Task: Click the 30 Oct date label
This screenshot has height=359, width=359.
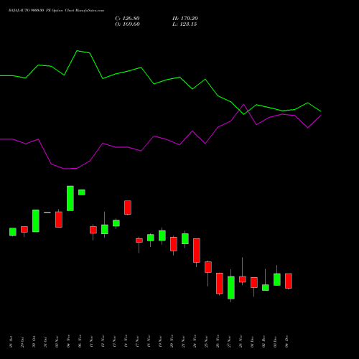Action: [x=34, y=342]
